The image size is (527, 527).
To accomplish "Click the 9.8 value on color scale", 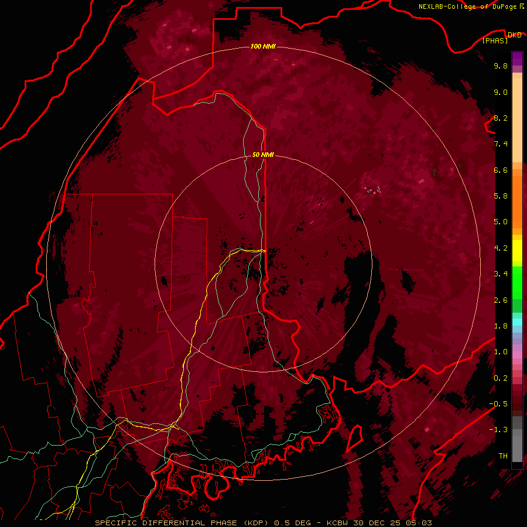I will tap(501, 66).
